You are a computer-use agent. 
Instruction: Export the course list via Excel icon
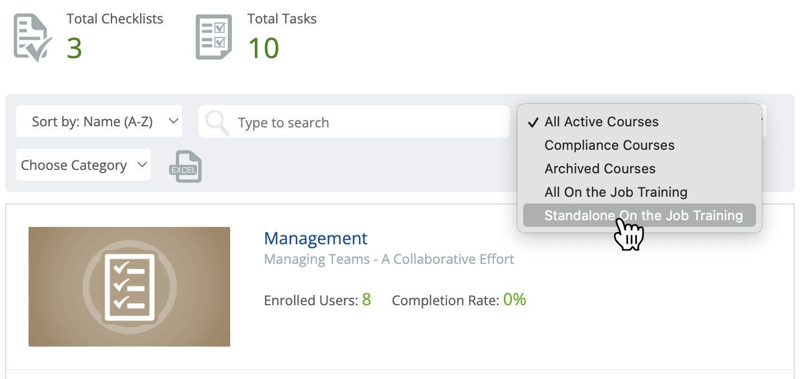[x=185, y=165]
